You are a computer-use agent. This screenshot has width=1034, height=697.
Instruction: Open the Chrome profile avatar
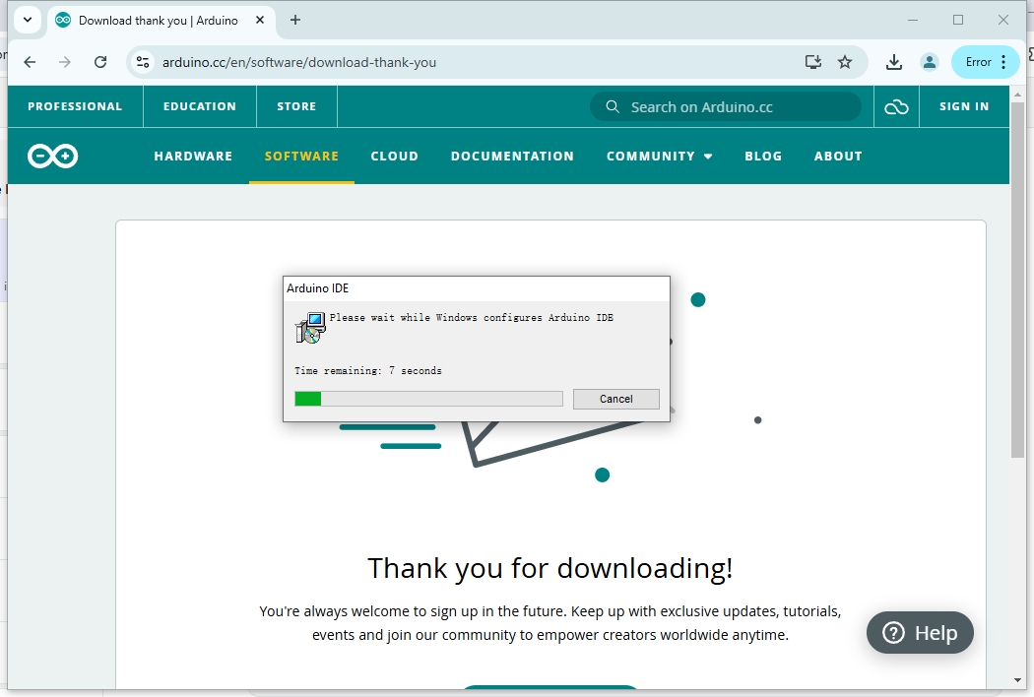point(930,62)
